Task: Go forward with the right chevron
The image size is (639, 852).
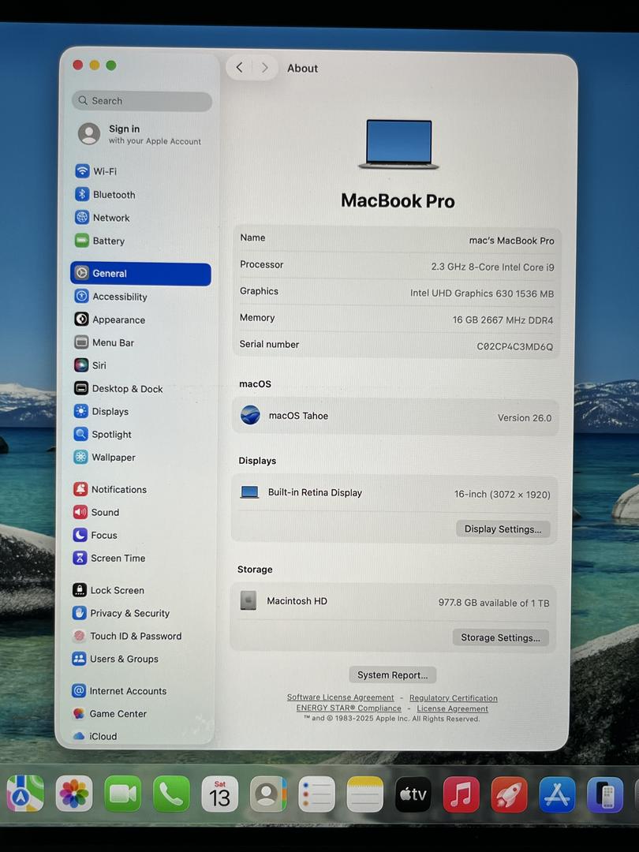Action: [x=264, y=68]
